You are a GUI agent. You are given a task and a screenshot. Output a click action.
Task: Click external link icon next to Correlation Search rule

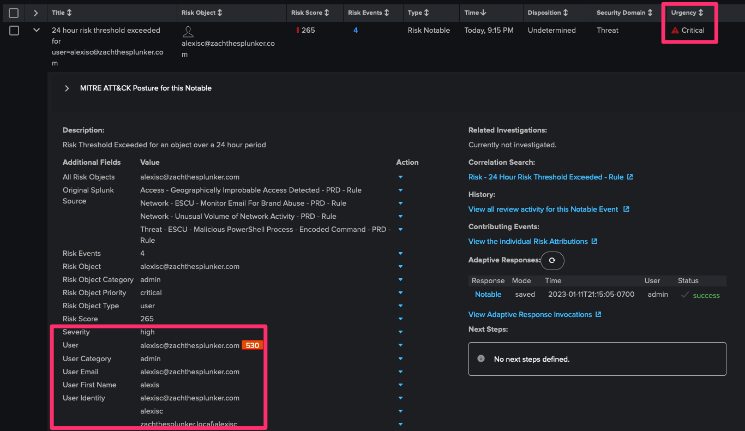click(630, 177)
